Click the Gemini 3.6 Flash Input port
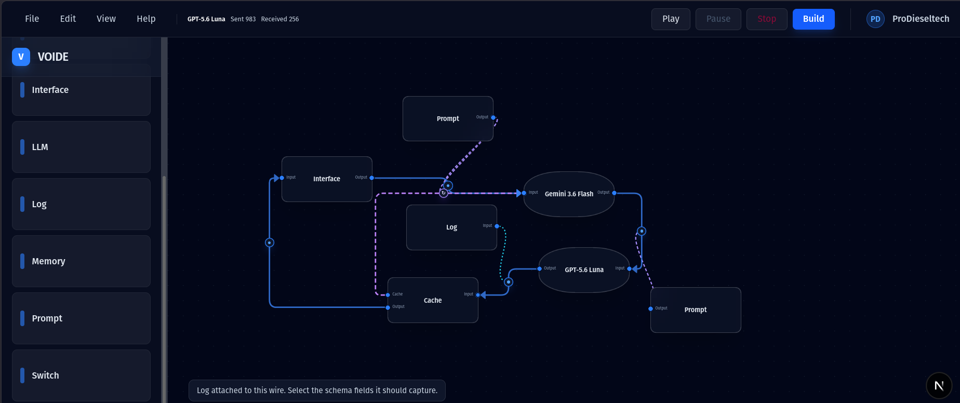 [524, 193]
